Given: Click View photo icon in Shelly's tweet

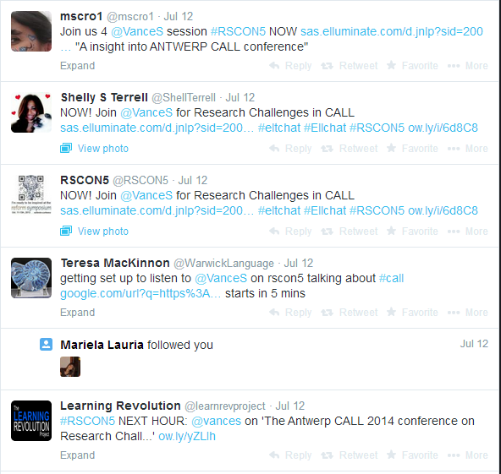Looking at the screenshot, I should 66,149.
